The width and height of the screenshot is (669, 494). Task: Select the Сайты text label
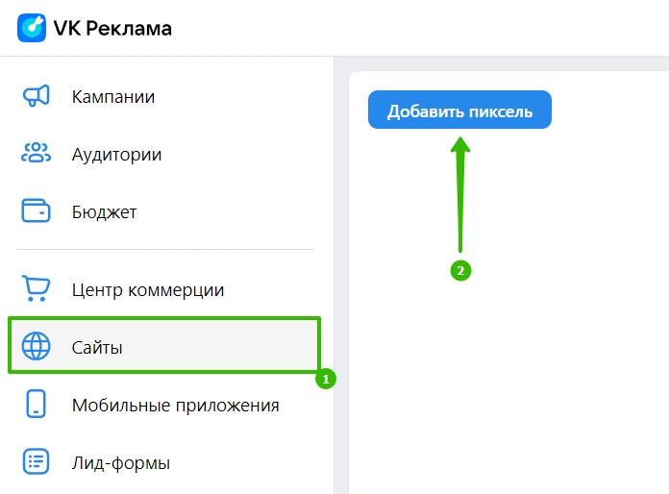[97, 348]
